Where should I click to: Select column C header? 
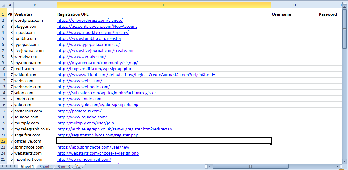point(164,5)
